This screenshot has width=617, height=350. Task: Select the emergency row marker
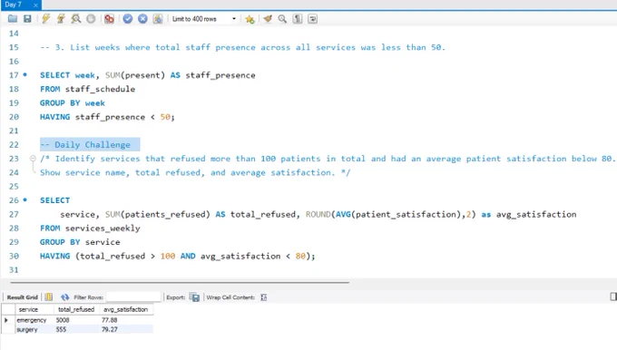coord(7,320)
